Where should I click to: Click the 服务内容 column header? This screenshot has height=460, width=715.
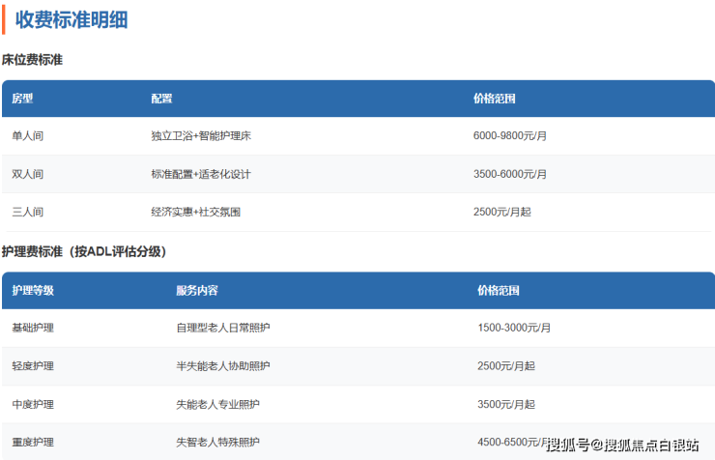(196, 290)
